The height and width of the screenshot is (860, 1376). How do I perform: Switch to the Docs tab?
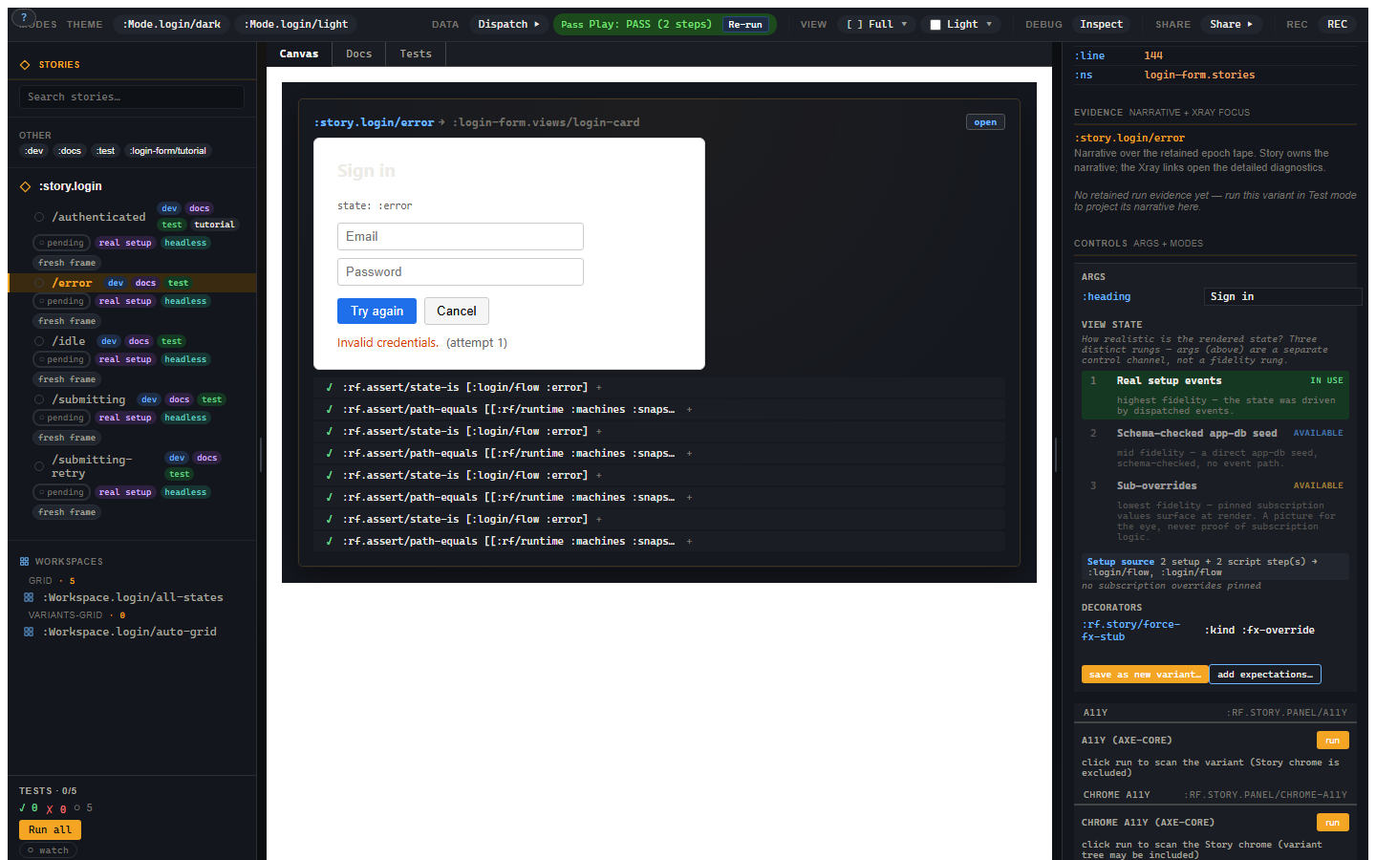(359, 54)
